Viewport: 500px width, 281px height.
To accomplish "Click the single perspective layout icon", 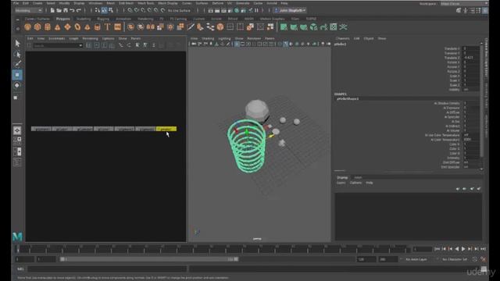I will 17,130.
